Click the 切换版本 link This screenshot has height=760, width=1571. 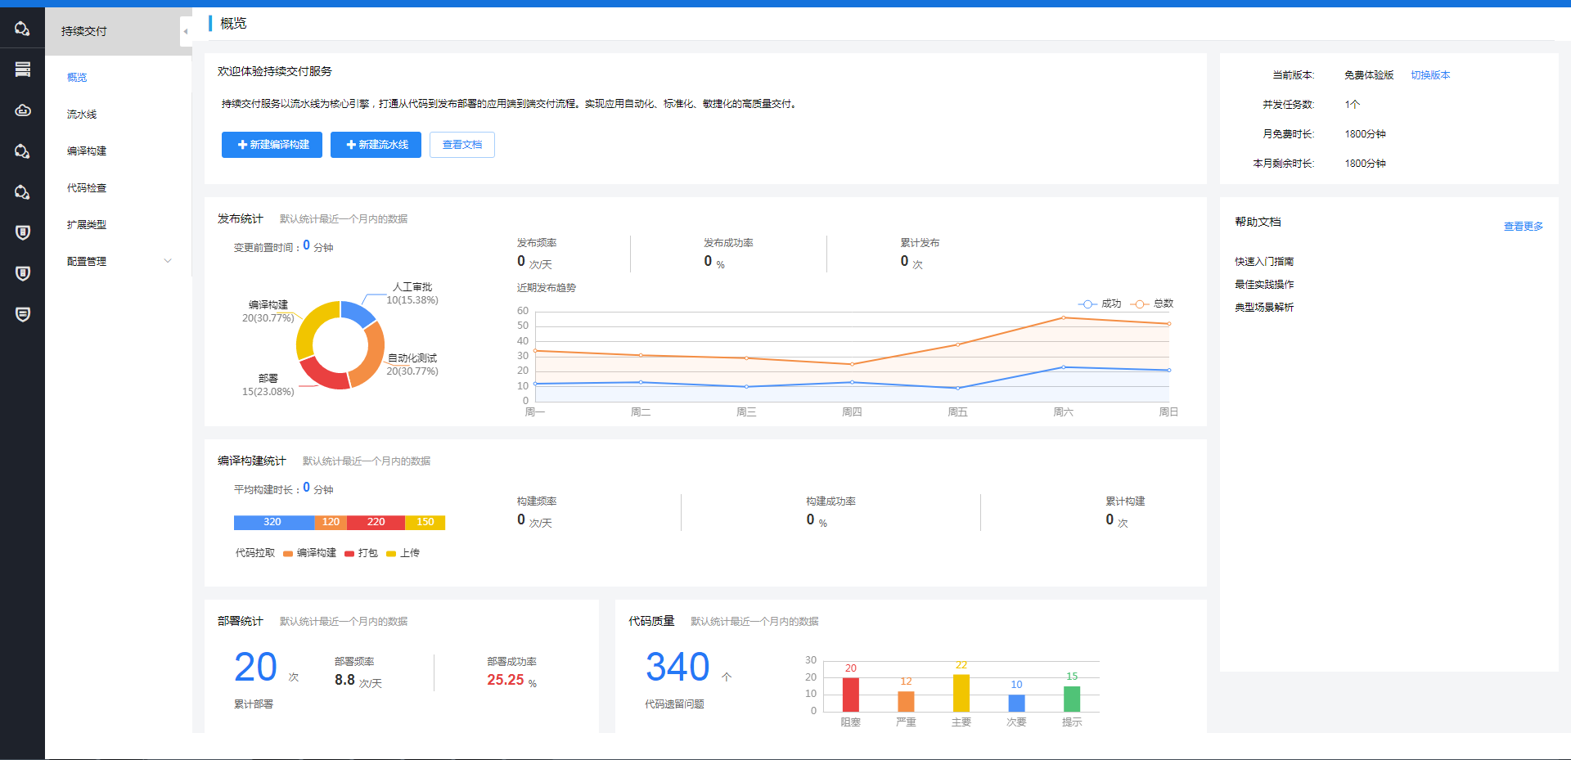pyautogui.click(x=1429, y=75)
